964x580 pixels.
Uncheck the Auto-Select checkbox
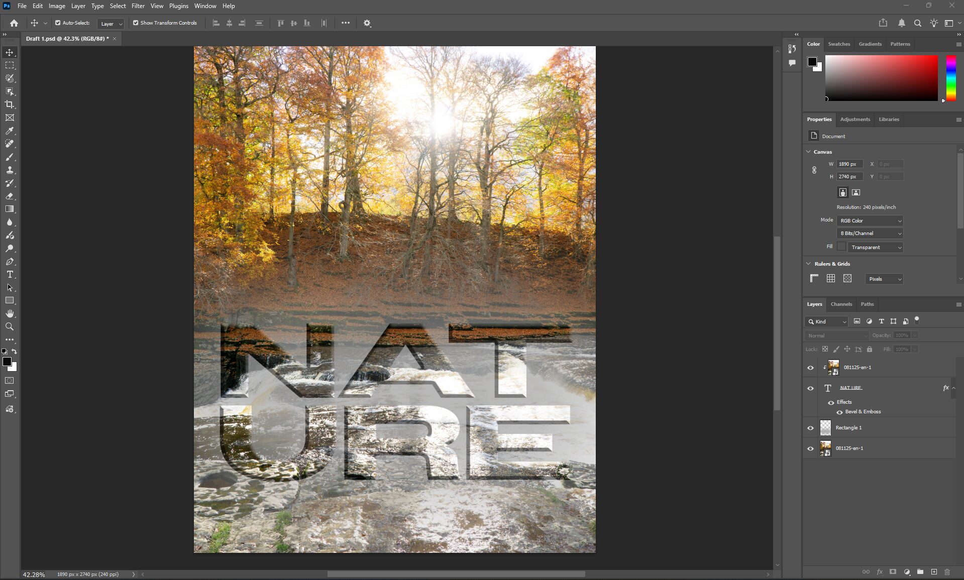coord(58,23)
